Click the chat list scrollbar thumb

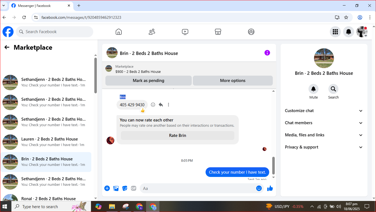point(95,75)
